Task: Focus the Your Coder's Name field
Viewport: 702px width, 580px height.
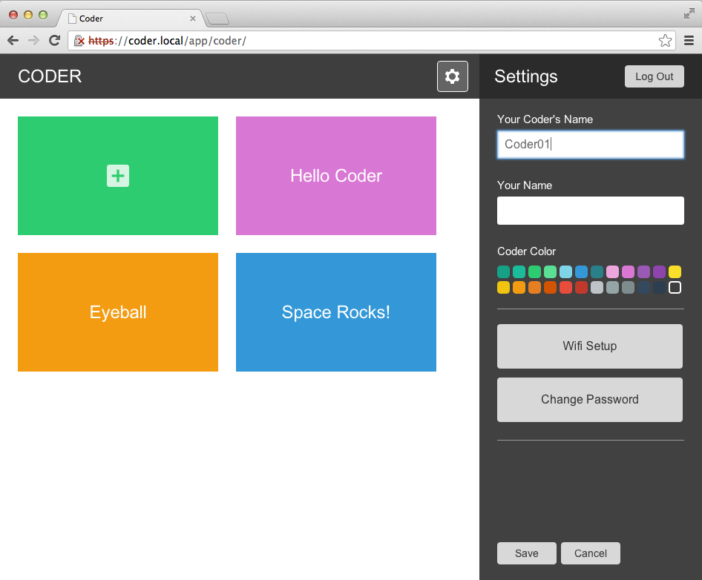Action: (590, 145)
